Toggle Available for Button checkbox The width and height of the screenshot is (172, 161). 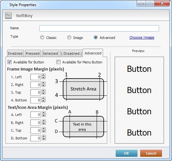point(9,62)
